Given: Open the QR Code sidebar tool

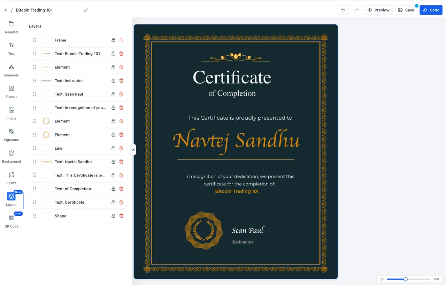Looking at the screenshot, I should [11, 221].
